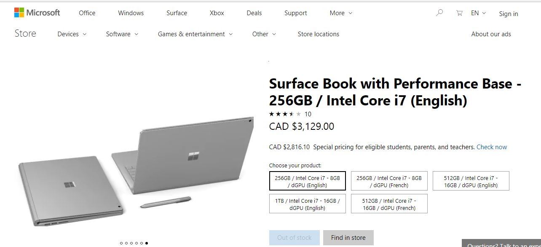The width and height of the screenshot is (541, 247).
Task: Open the EN language selector
Action: (x=478, y=13)
